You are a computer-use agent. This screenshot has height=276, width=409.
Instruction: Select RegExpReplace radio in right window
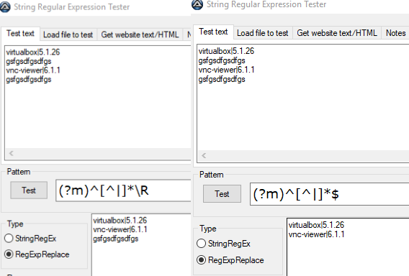pos(201,260)
